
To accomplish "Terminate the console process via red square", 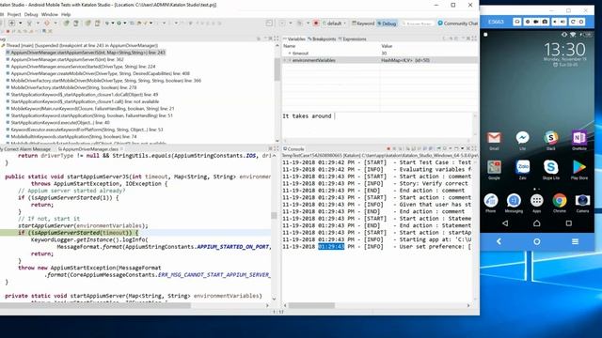I will (388, 149).
